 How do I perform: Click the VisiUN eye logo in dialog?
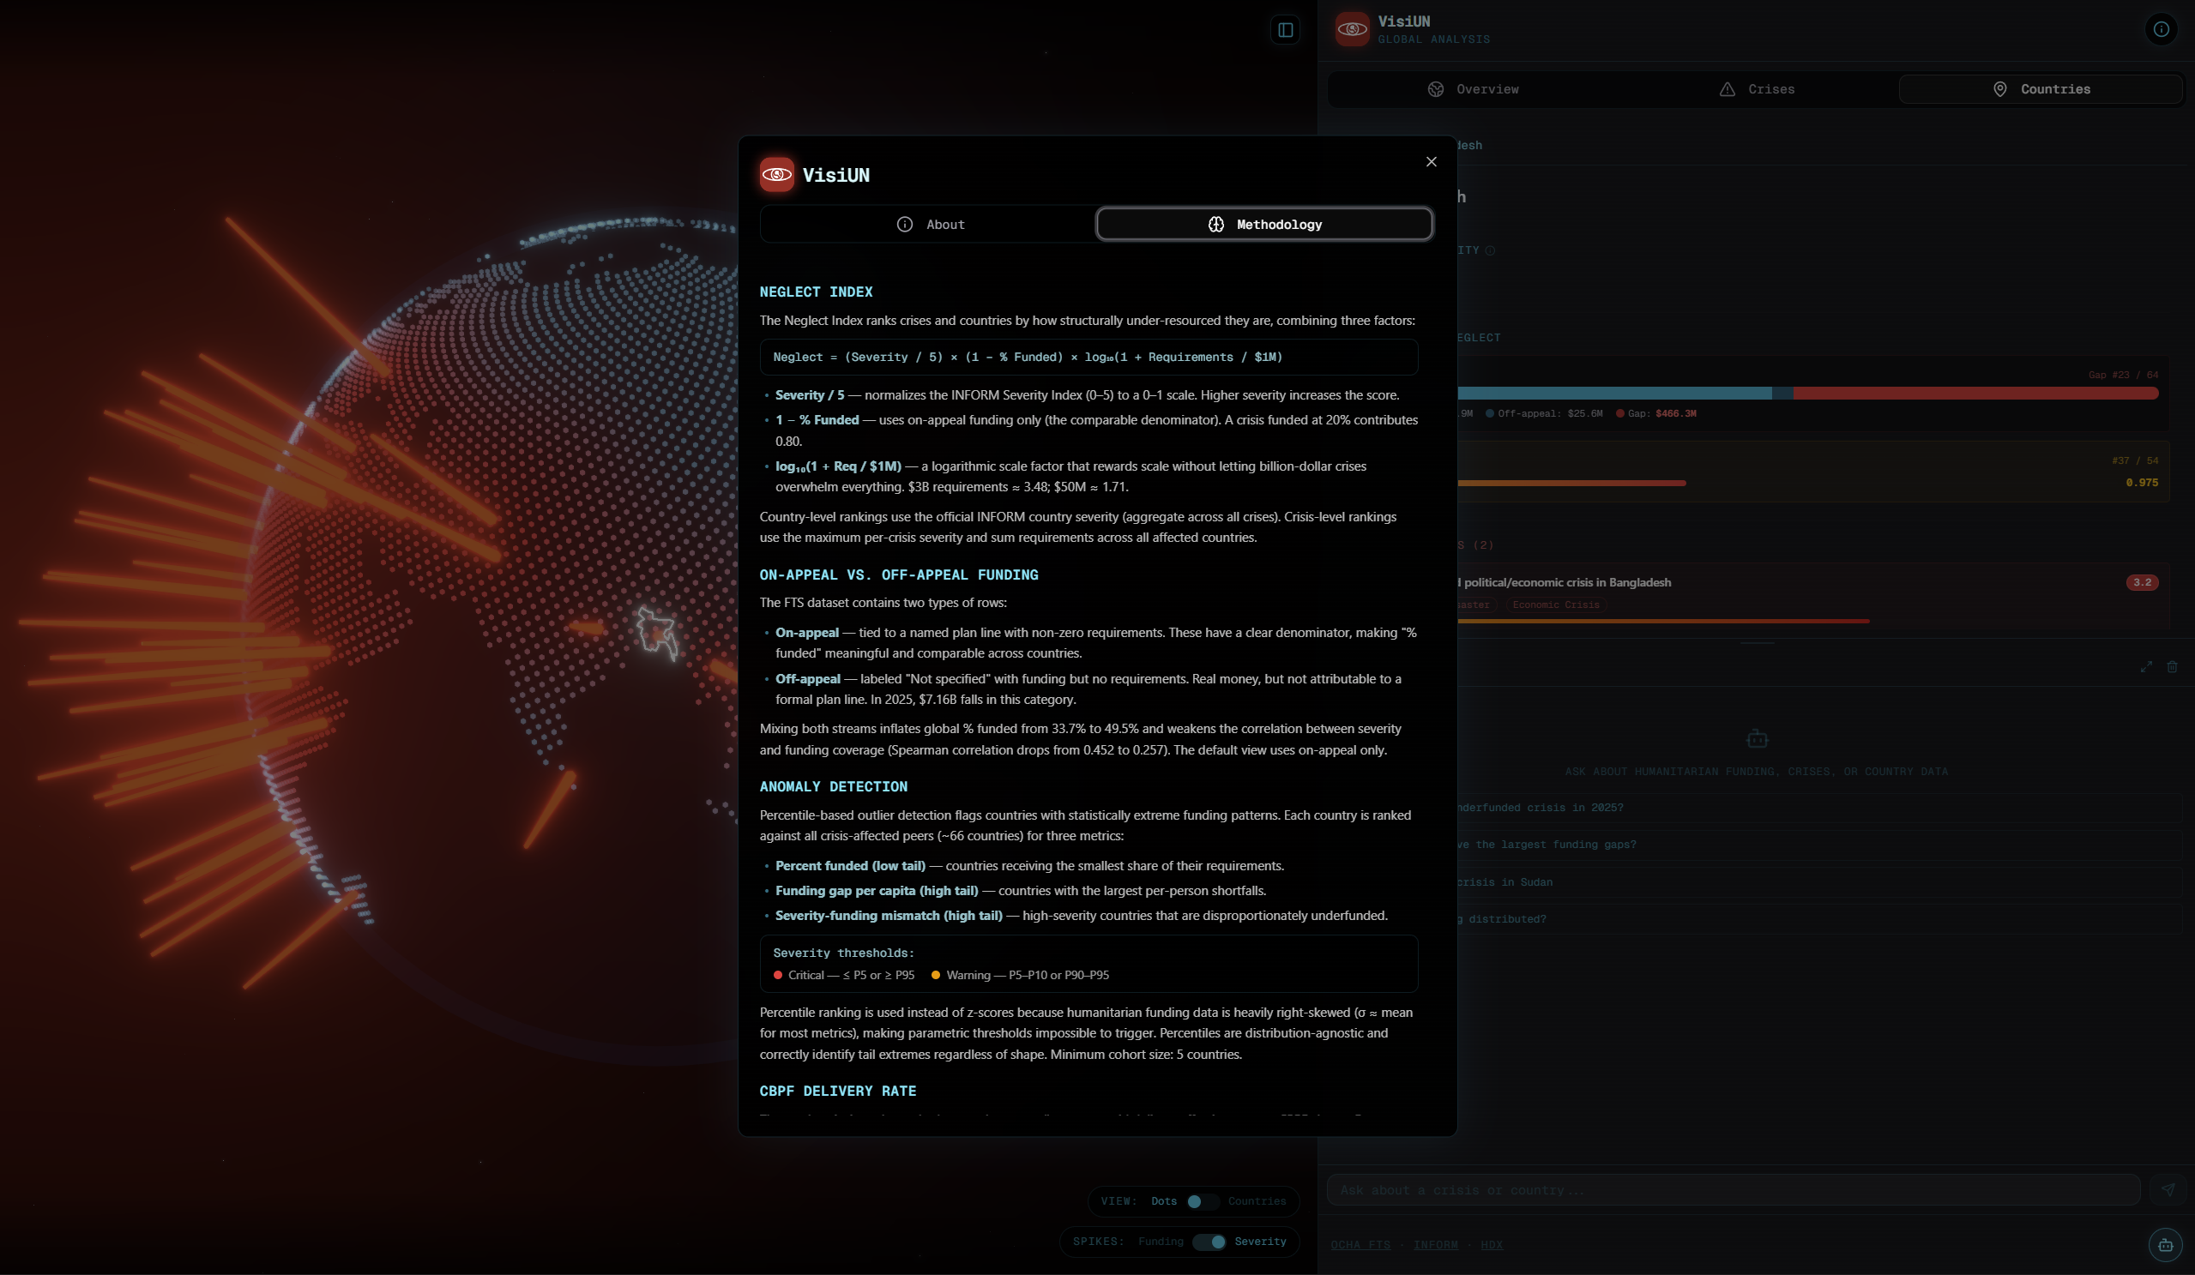point(776,175)
